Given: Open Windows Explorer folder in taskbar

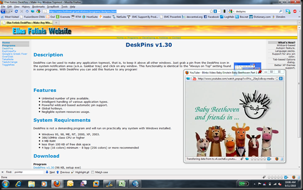Looking at the screenshot, I should 31,184.
